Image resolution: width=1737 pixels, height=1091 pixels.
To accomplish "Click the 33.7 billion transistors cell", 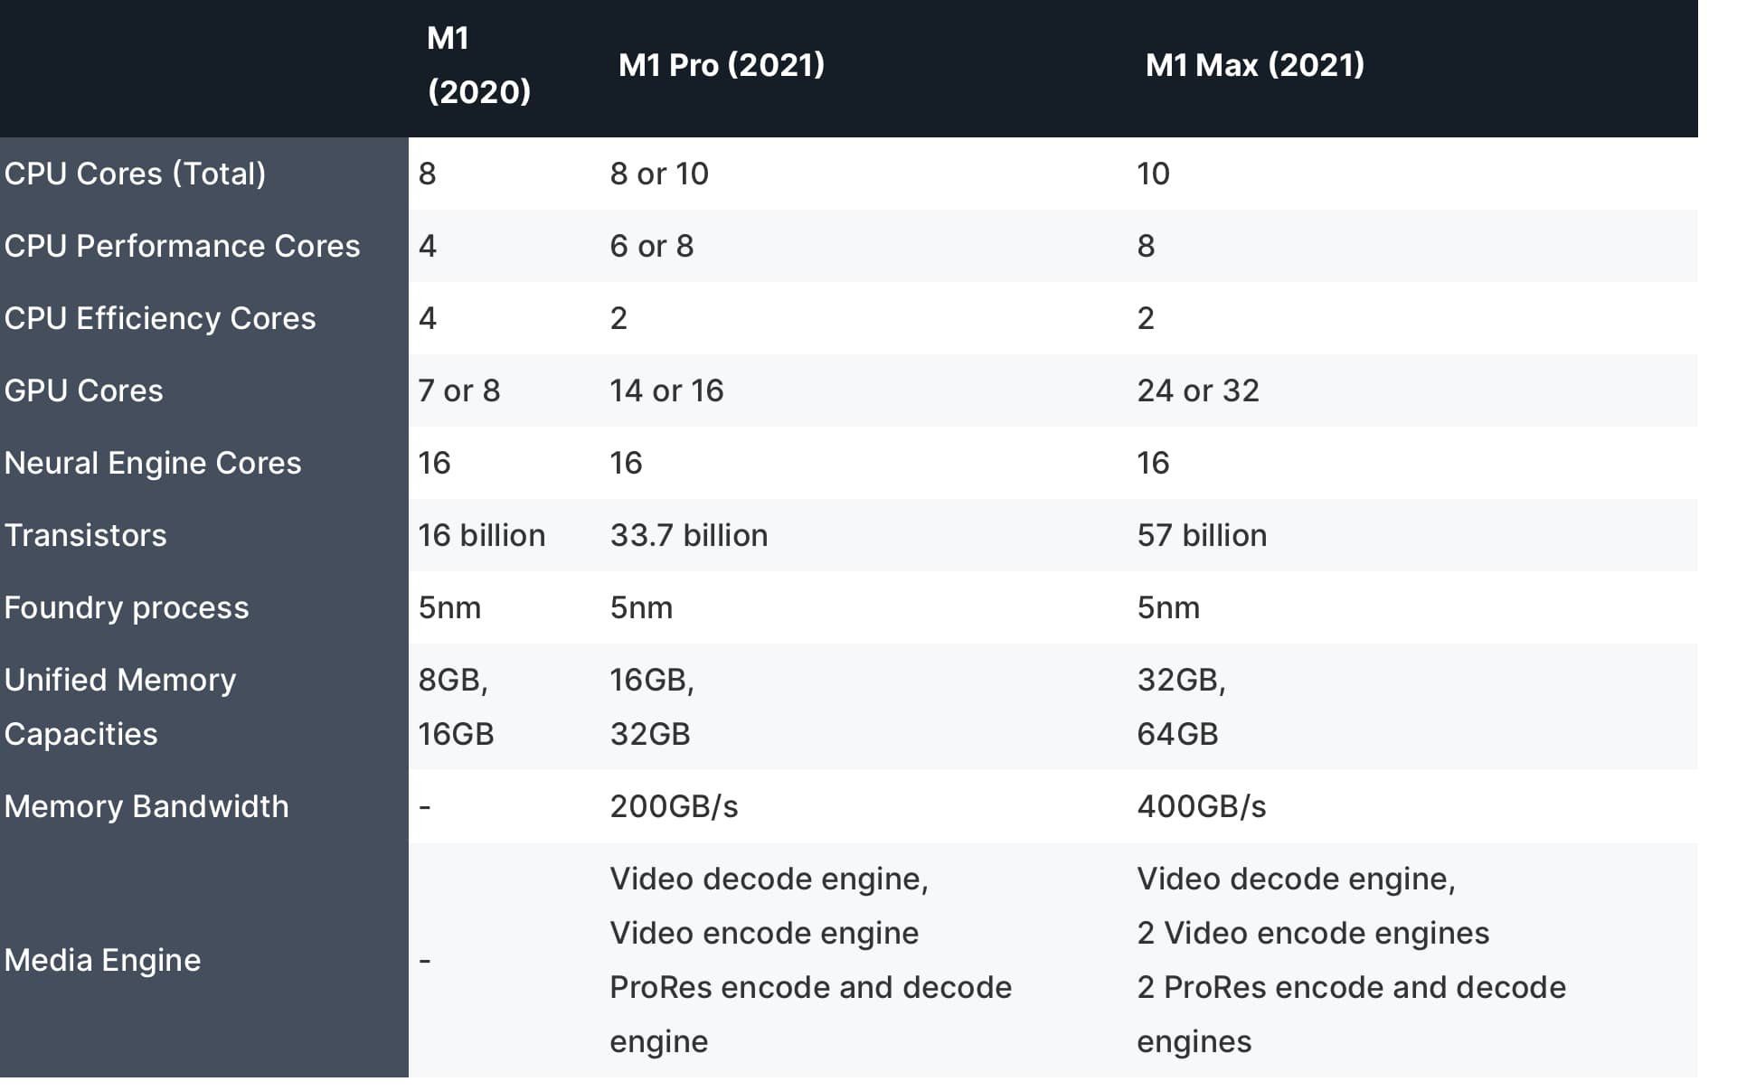I will tap(689, 535).
